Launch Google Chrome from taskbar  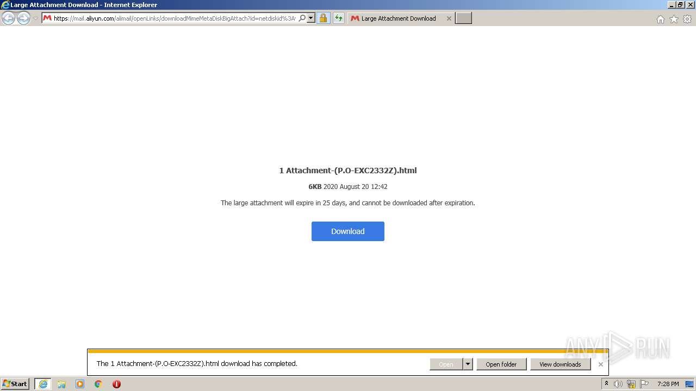98,384
